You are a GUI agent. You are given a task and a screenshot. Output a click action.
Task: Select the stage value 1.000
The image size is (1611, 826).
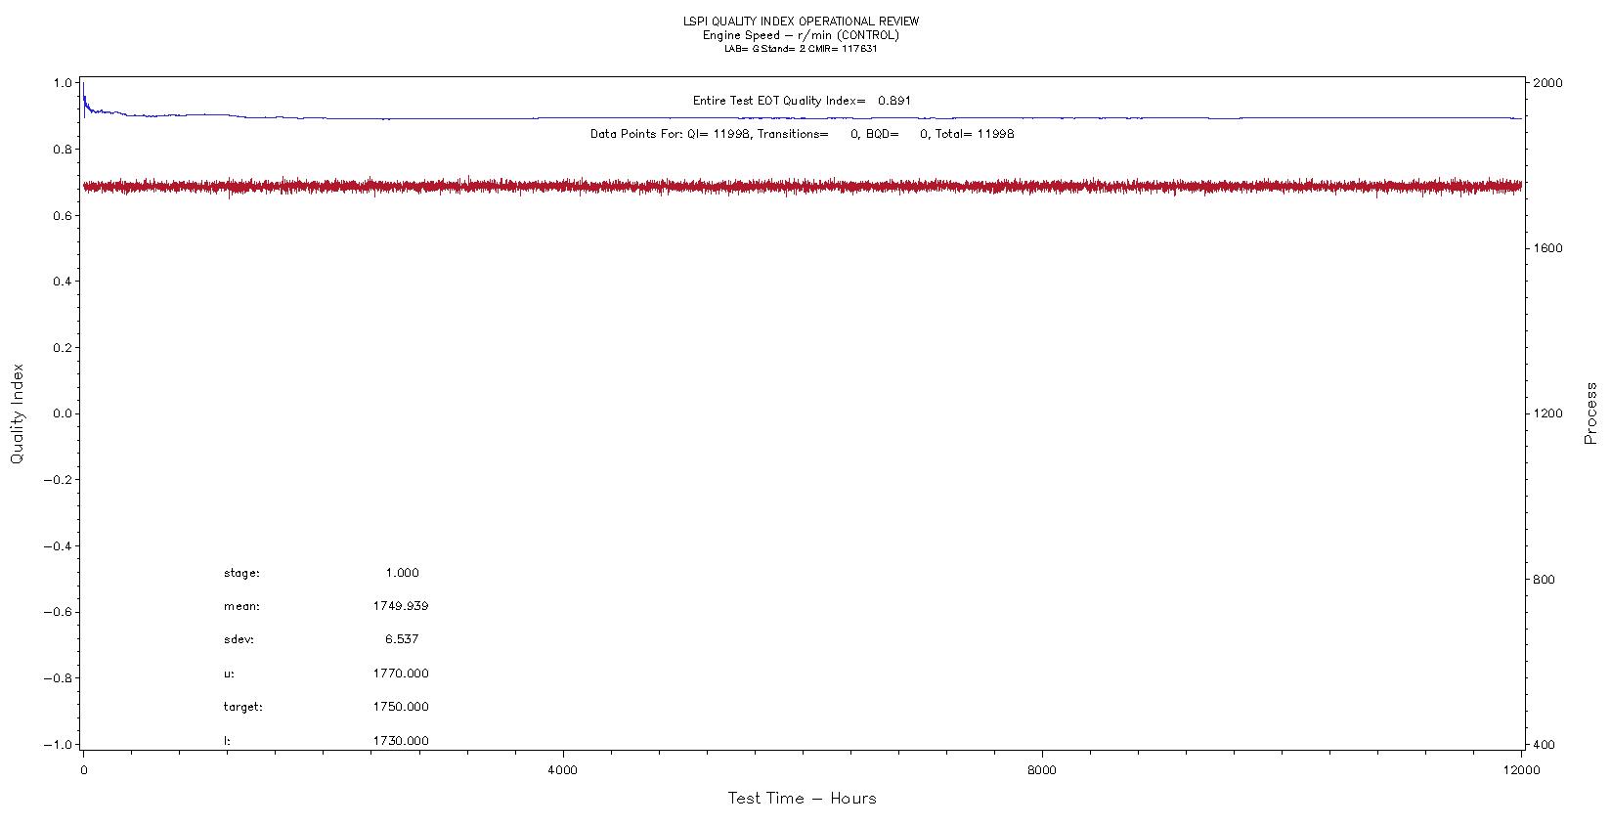402,573
